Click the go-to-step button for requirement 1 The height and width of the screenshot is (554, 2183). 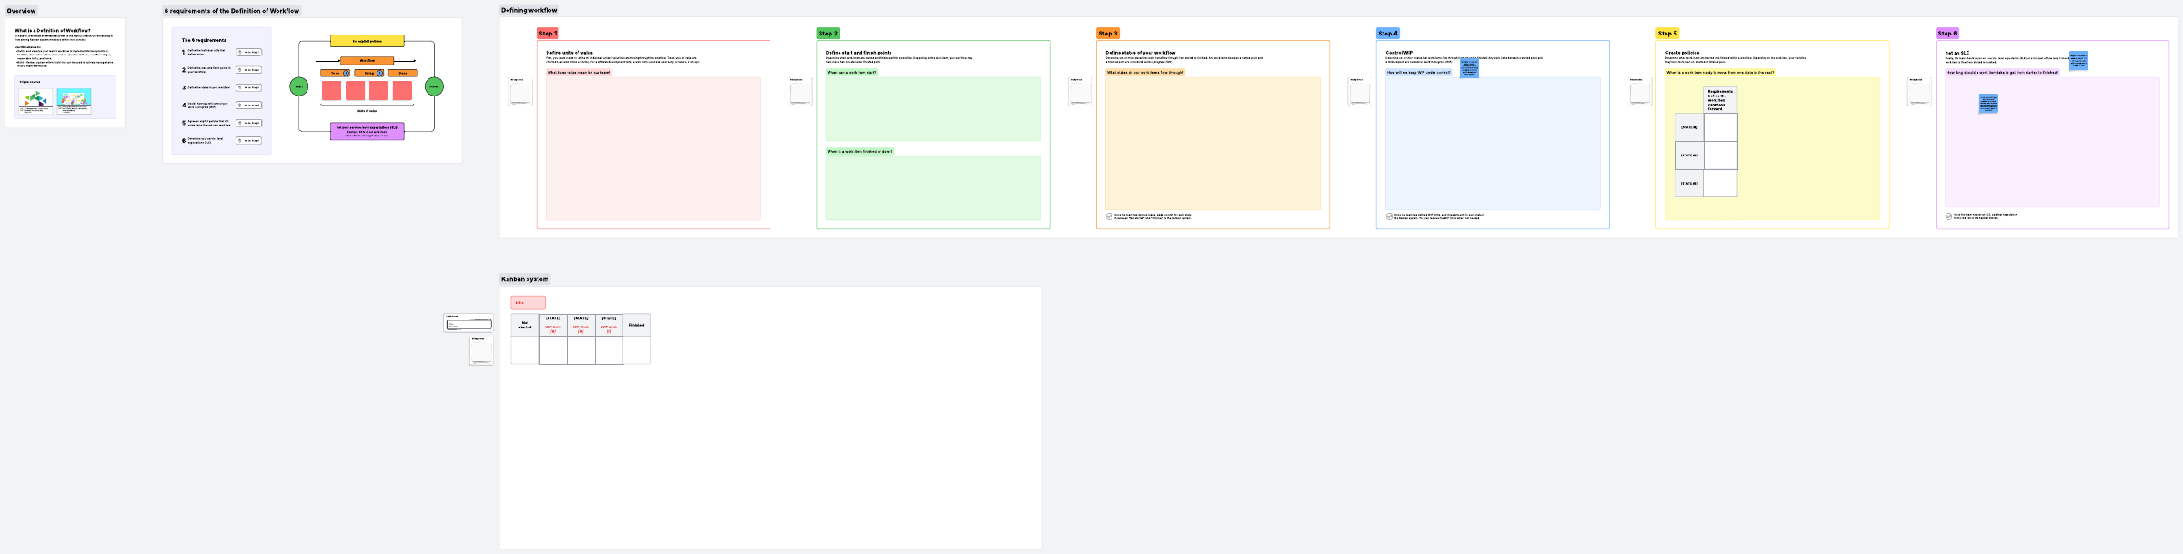248,53
